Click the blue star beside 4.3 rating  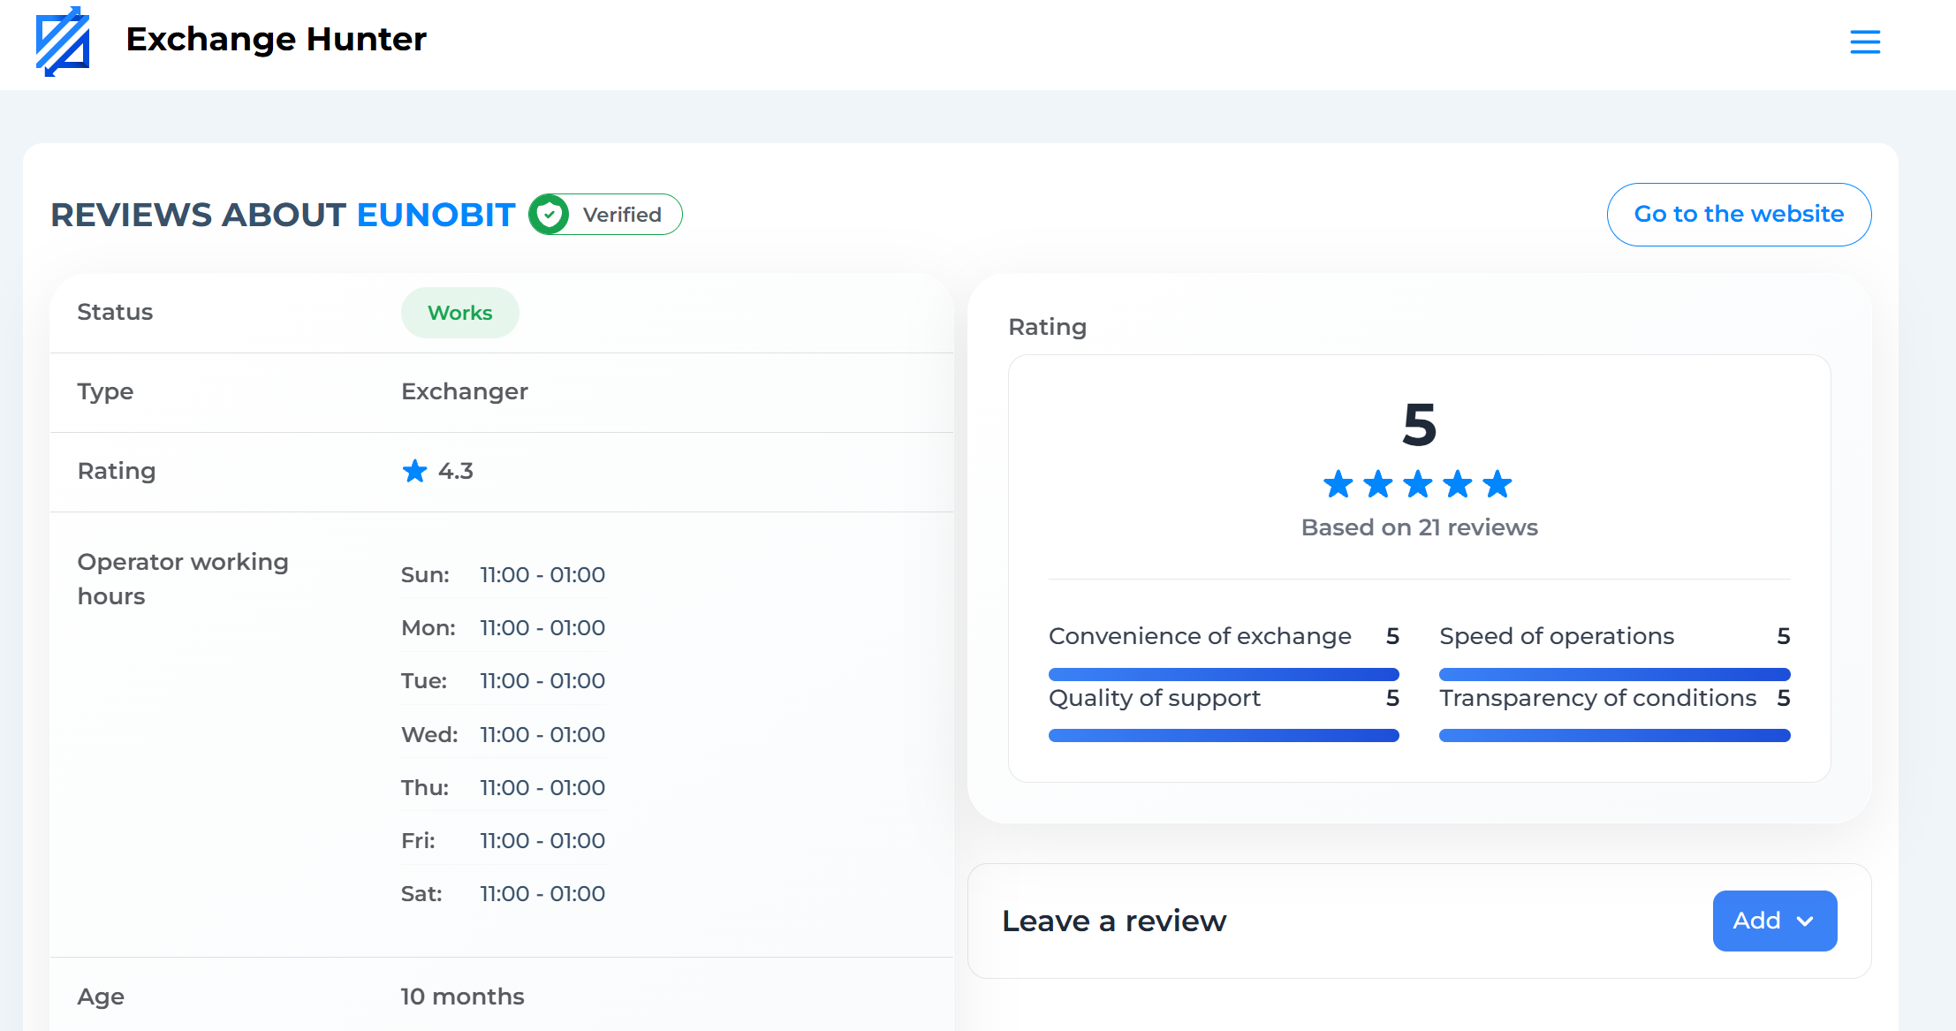point(414,471)
